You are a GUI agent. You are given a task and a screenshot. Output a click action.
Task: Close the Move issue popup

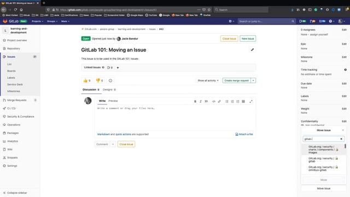coord(343,130)
